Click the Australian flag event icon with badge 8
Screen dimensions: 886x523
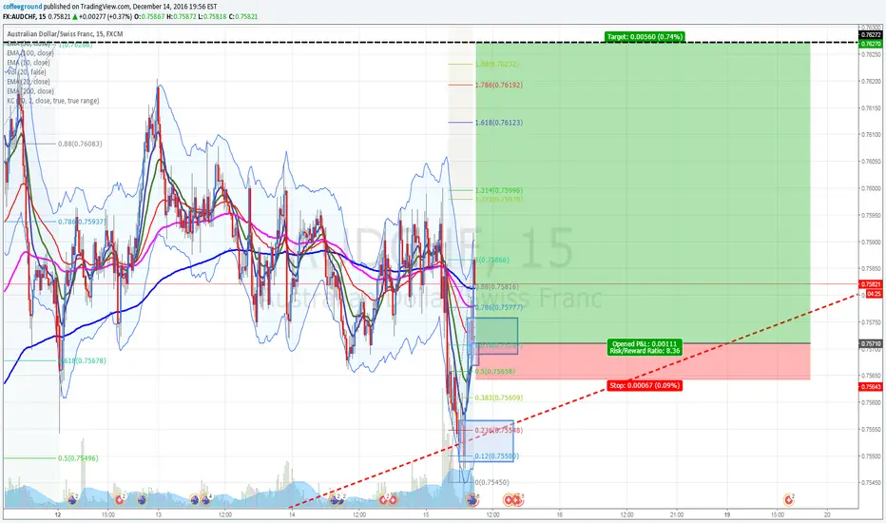(x=472, y=500)
